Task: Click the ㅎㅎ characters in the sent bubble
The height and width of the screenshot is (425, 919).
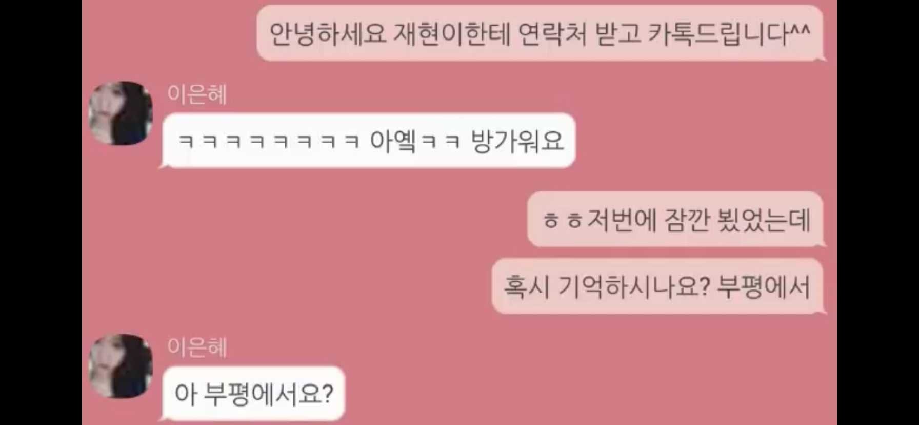Action: (562, 221)
